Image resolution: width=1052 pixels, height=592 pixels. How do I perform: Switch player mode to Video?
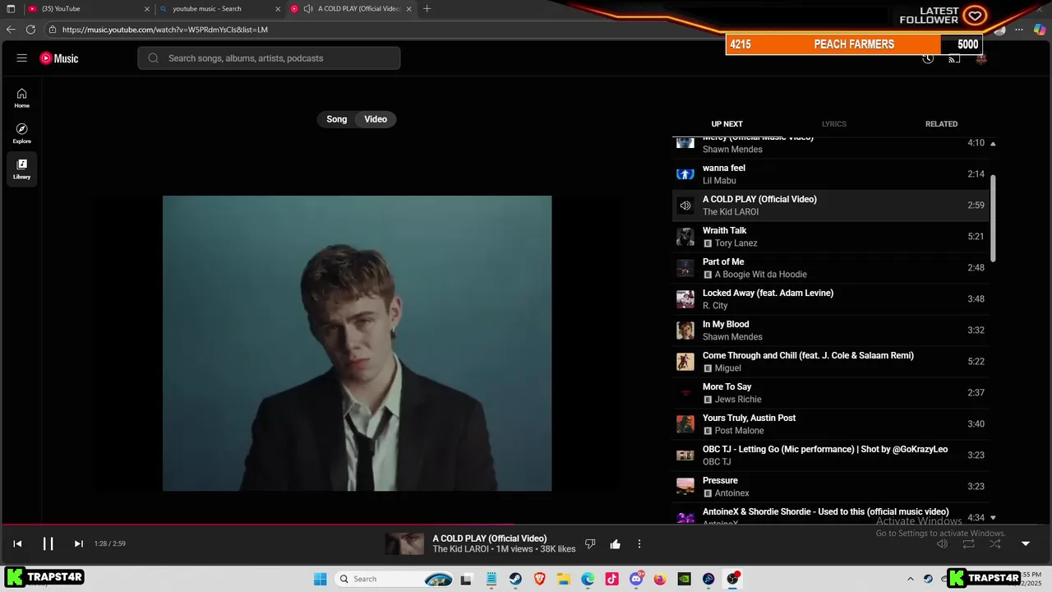point(376,119)
